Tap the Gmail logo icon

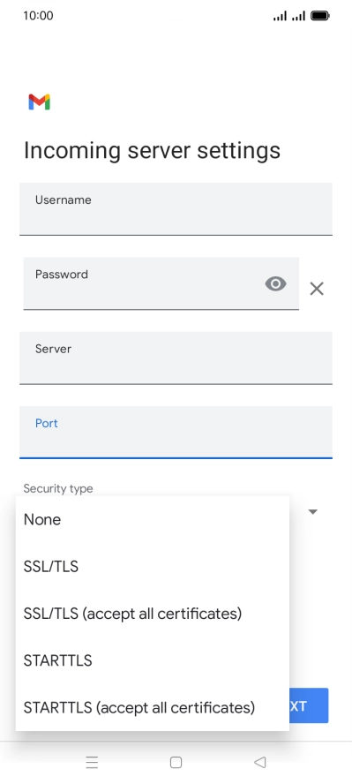point(40,102)
